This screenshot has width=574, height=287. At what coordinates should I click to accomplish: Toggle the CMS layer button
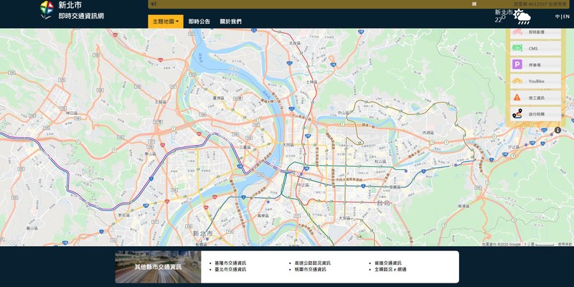click(x=536, y=48)
